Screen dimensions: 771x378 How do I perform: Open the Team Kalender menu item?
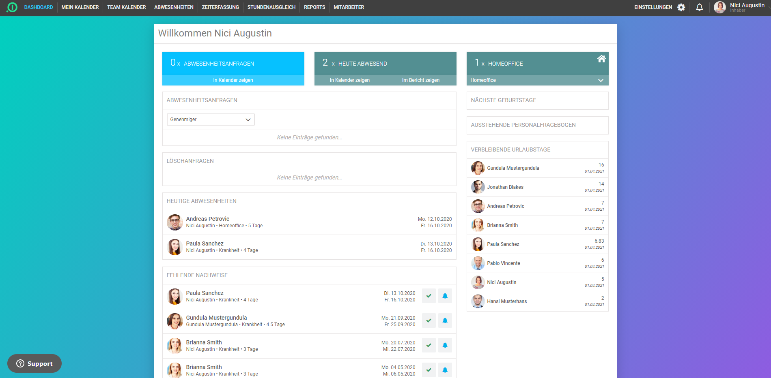(126, 7)
